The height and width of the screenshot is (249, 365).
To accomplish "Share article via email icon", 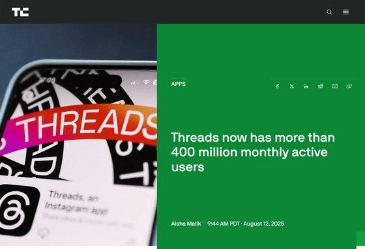I will pyautogui.click(x=335, y=86).
